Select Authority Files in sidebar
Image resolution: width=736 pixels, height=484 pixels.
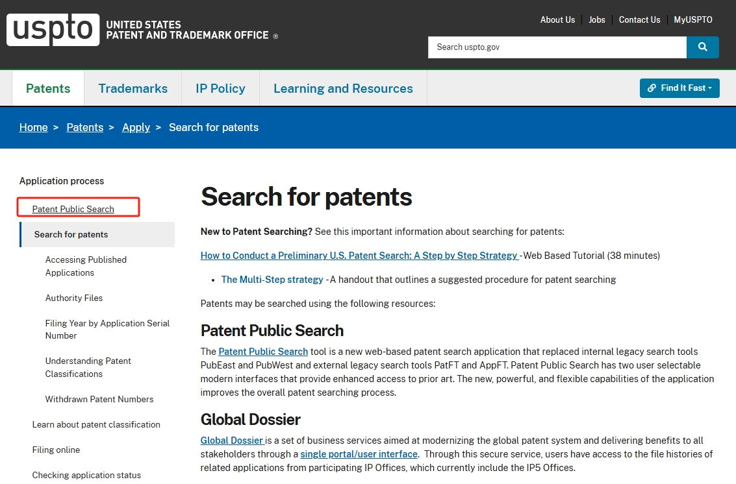[x=74, y=298]
